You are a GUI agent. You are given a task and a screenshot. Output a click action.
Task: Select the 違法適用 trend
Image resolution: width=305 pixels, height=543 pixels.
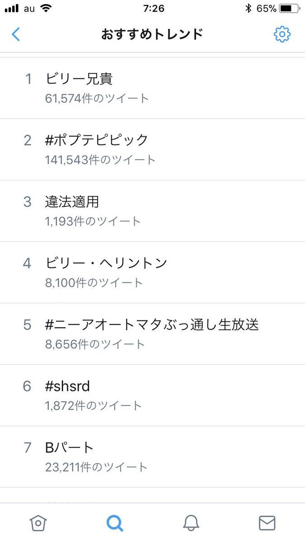(72, 202)
